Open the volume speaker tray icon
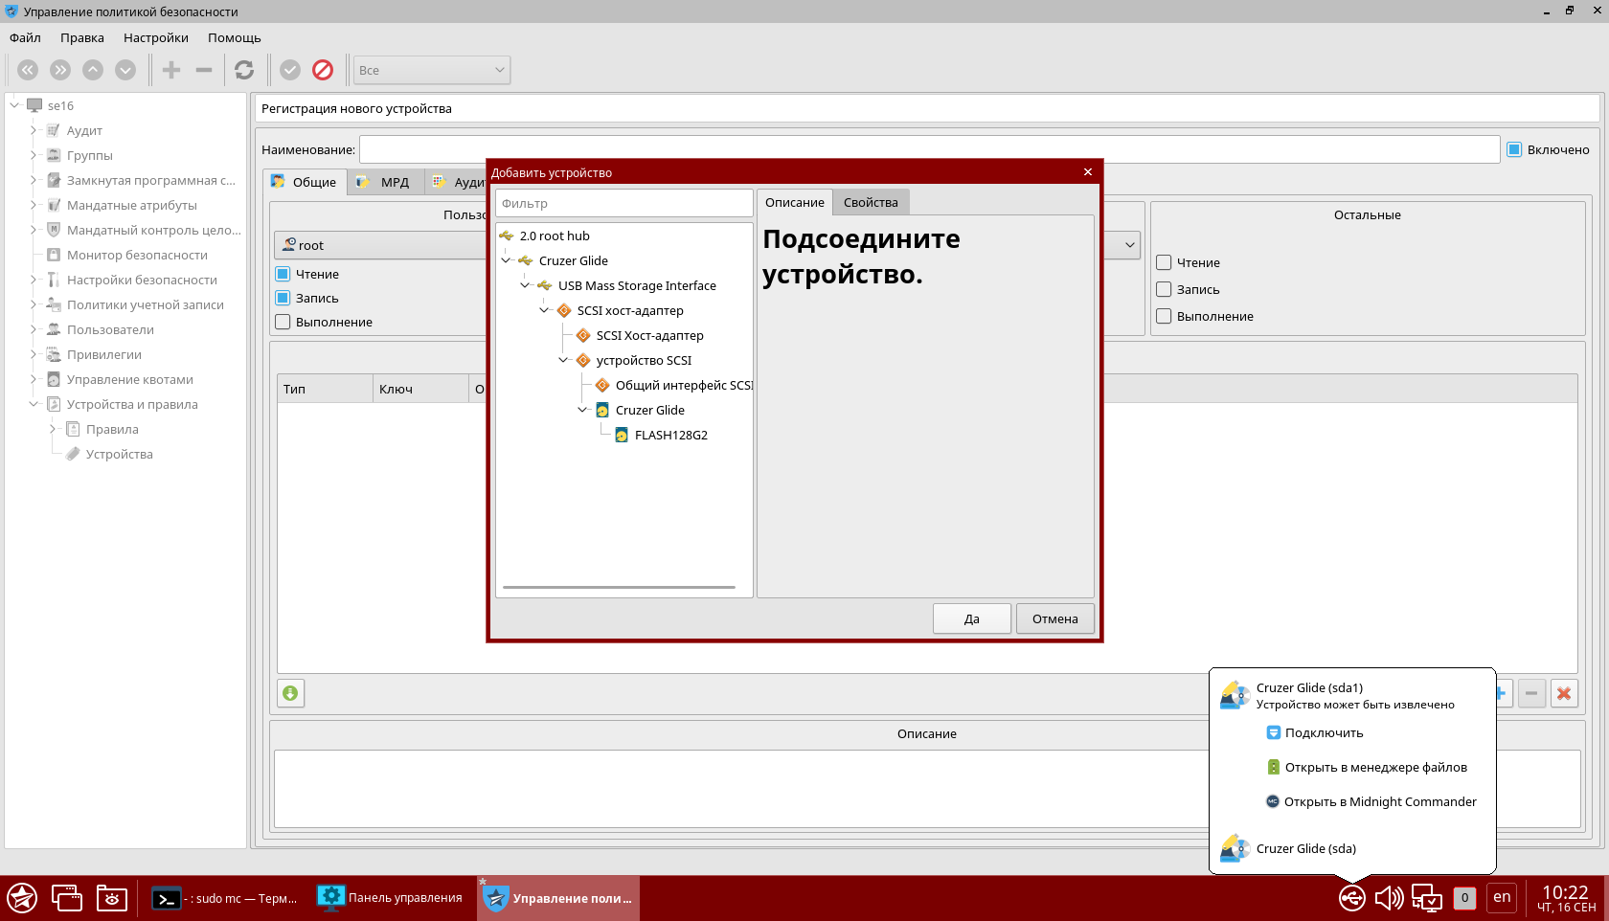1609x921 pixels. click(x=1388, y=898)
